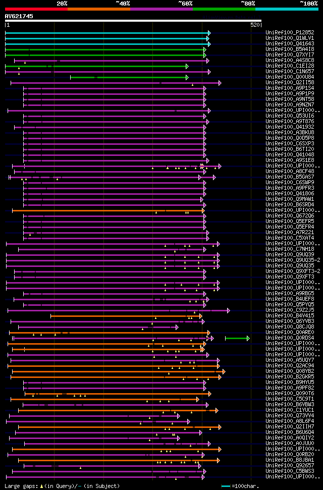Click the Large gaps legend text
The width and height of the screenshot is (323, 490).
pos(62,486)
